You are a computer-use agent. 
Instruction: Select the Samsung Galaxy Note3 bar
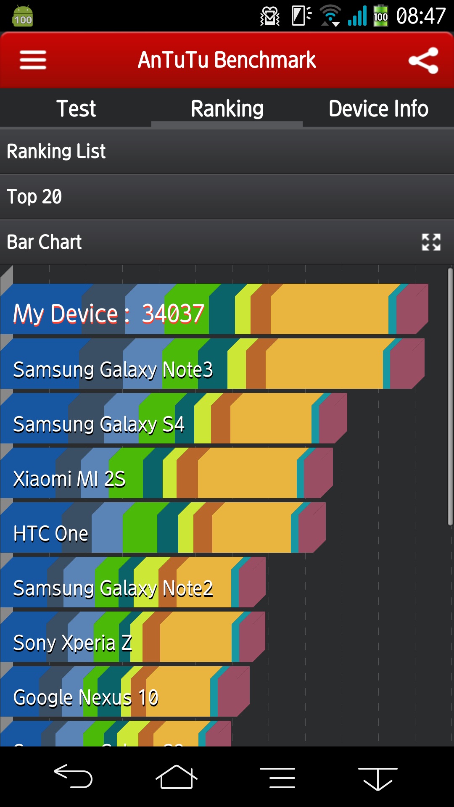[x=212, y=364]
